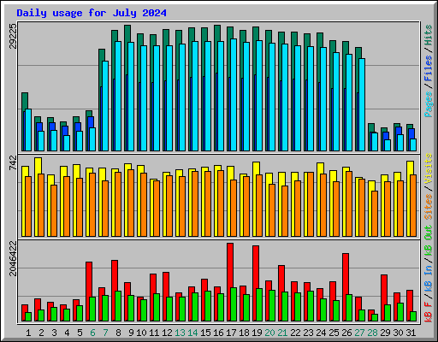The image size is (438, 342).
Task: Click the cyan pages bar for day 7
Action: tap(105, 106)
